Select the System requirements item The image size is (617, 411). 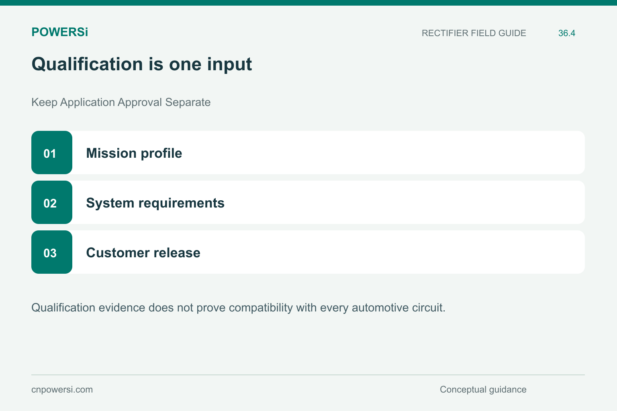coord(308,202)
